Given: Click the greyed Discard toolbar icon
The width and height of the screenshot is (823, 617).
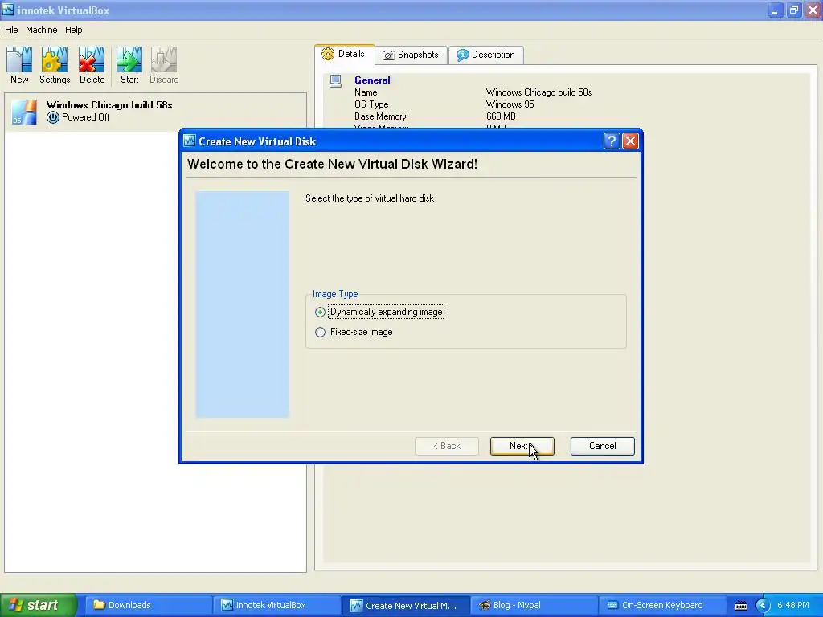Looking at the screenshot, I should point(164,66).
